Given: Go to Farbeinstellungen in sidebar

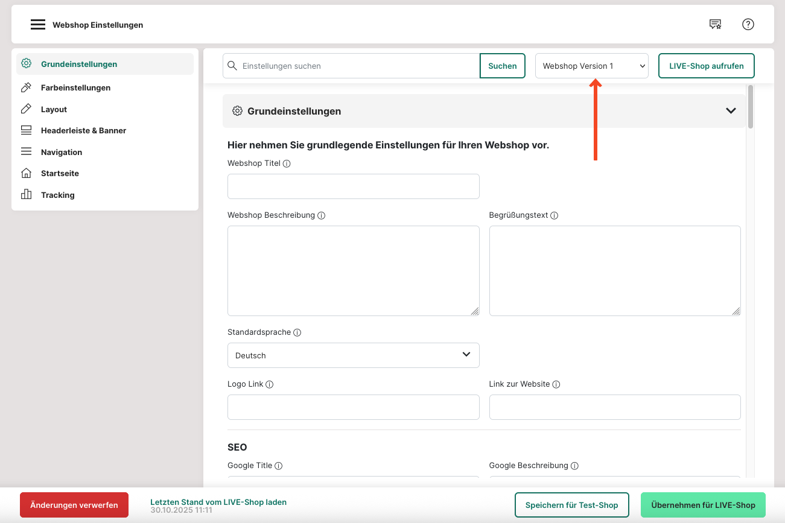Looking at the screenshot, I should pos(75,87).
